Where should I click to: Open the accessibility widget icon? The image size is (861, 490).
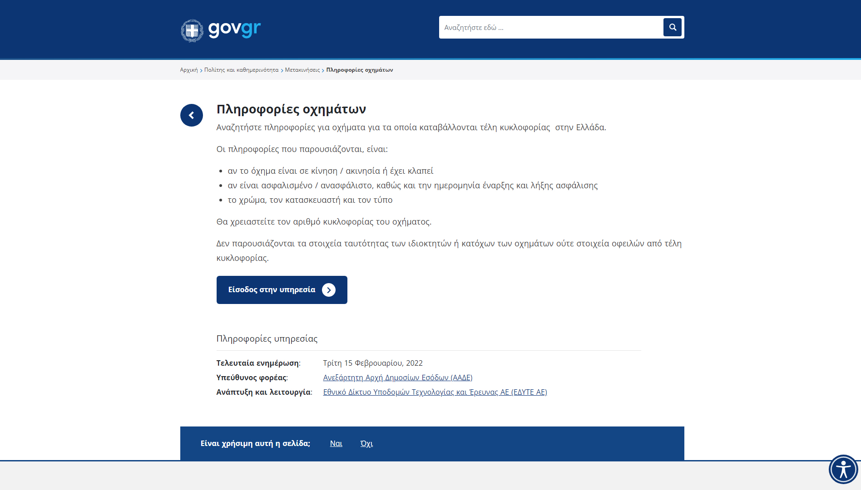[843, 469]
